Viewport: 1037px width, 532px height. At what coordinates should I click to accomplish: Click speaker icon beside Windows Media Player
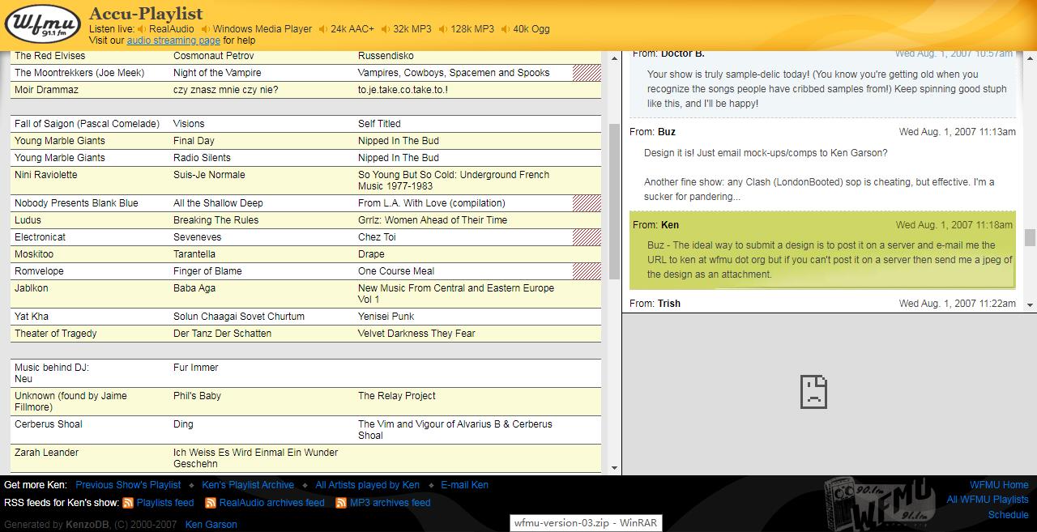point(205,29)
